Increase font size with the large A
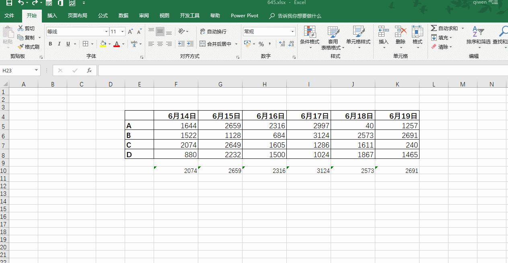The image size is (508, 263). pos(130,32)
